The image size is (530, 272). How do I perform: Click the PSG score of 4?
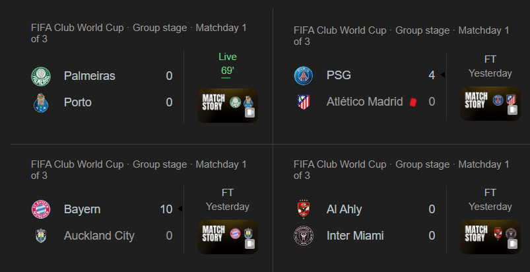tap(431, 75)
